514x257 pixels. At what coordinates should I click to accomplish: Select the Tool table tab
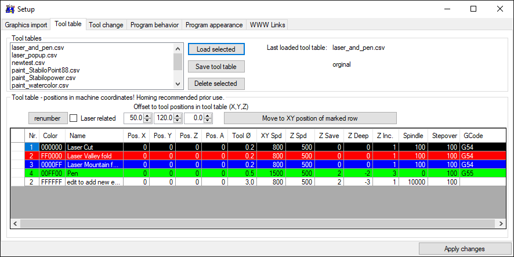(x=68, y=24)
